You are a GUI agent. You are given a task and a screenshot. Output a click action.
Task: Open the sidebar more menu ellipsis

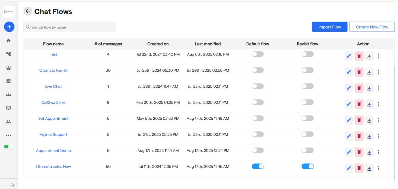tap(9, 135)
